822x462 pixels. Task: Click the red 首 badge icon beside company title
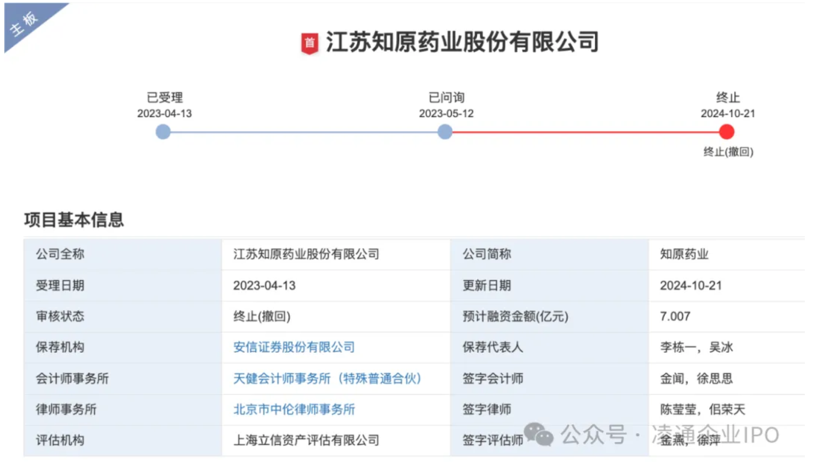coord(309,44)
